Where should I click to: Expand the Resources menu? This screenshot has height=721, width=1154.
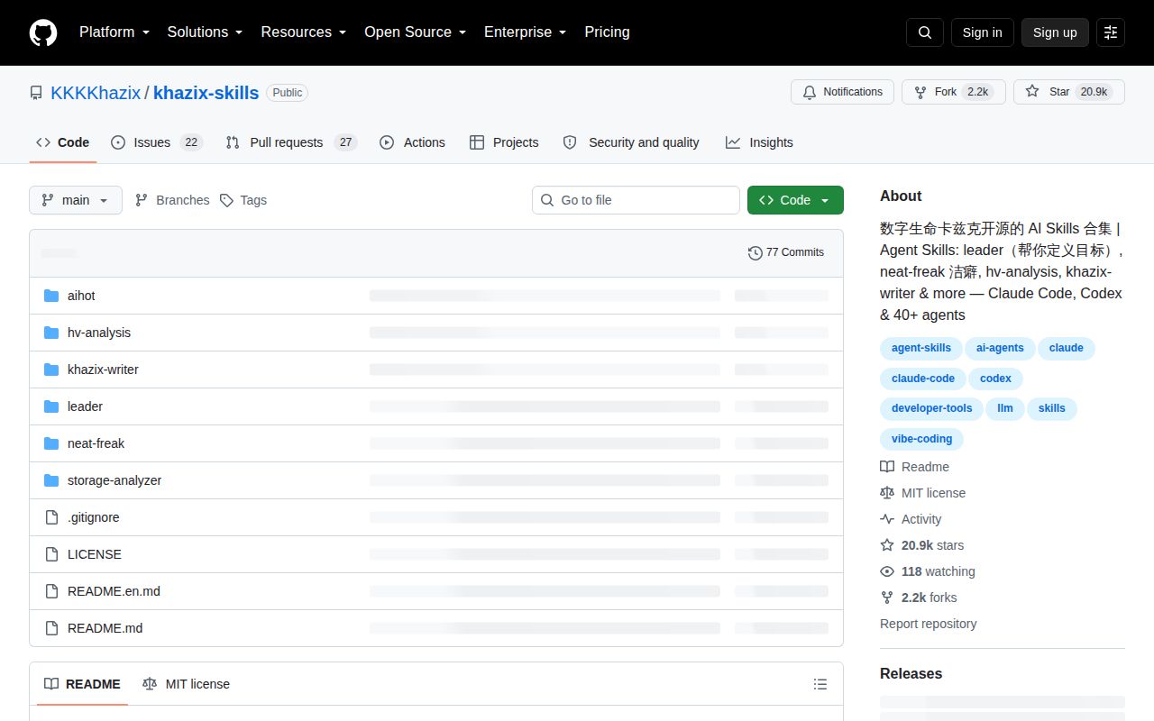304,32
